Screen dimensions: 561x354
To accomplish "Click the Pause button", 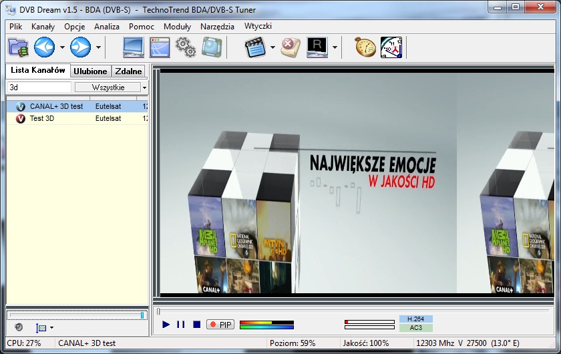I will tap(181, 325).
